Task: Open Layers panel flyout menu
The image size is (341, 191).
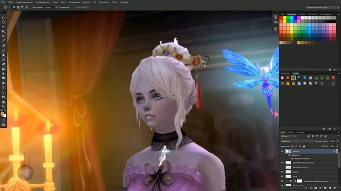Action: pos(339,132)
